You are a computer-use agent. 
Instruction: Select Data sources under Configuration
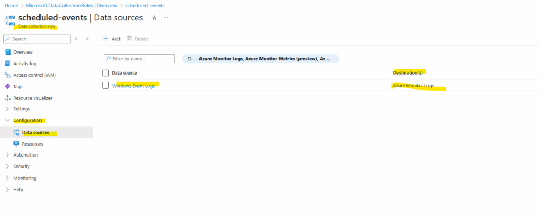(46, 132)
